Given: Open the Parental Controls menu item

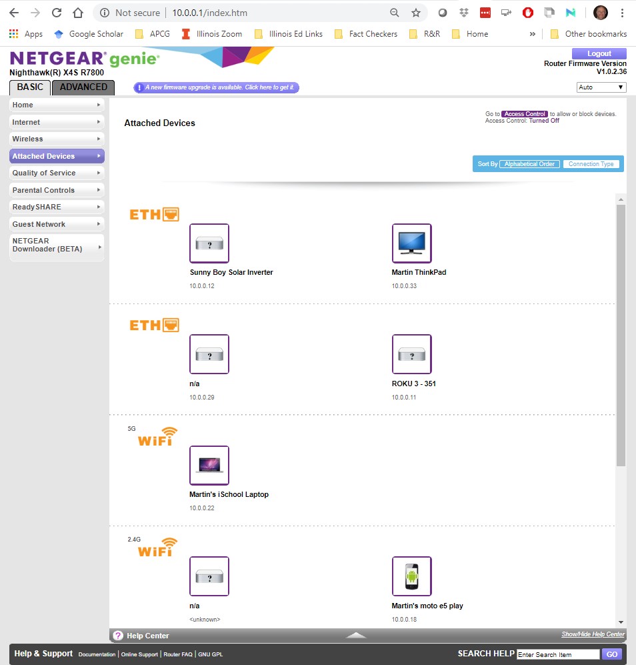Looking at the screenshot, I should 57,190.
